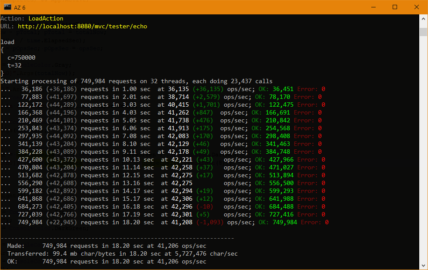
Task: Click the 99.4 mb value
Action: [65, 254]
